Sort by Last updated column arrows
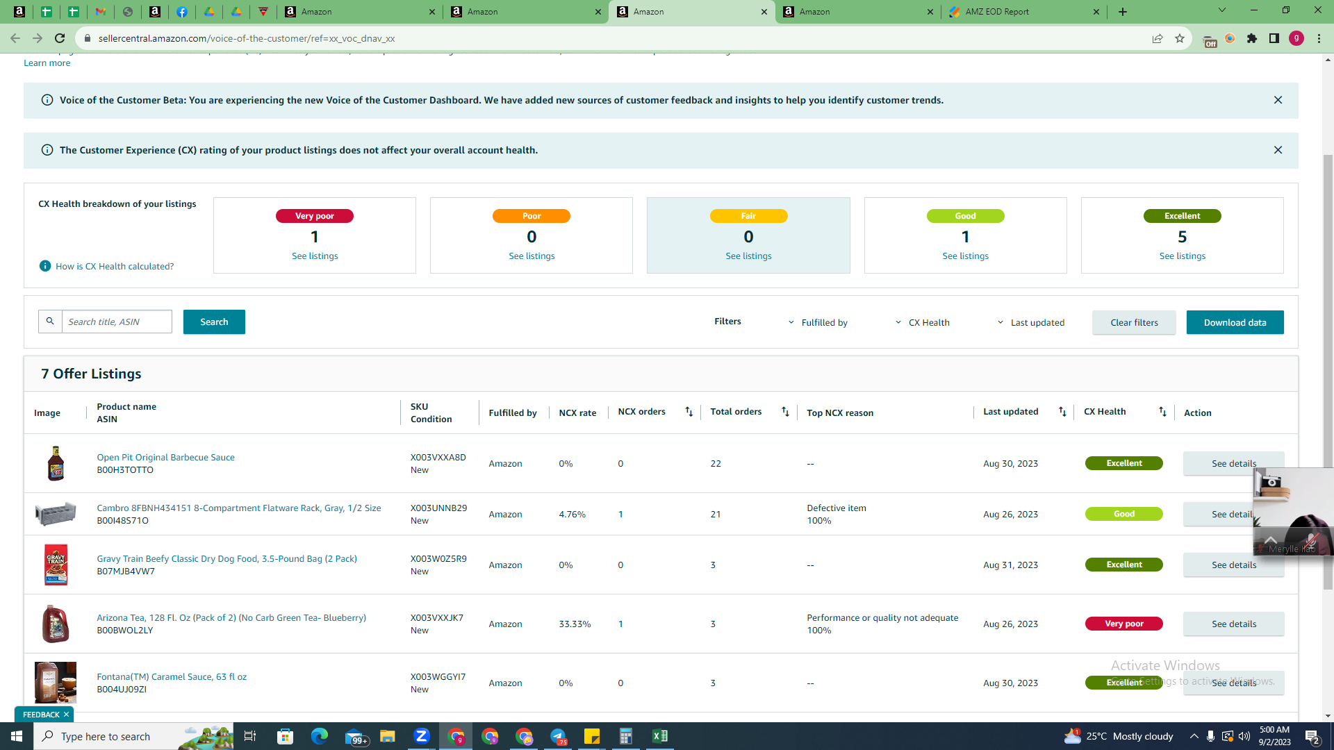1334x750 pixels. coord(1062,412)
